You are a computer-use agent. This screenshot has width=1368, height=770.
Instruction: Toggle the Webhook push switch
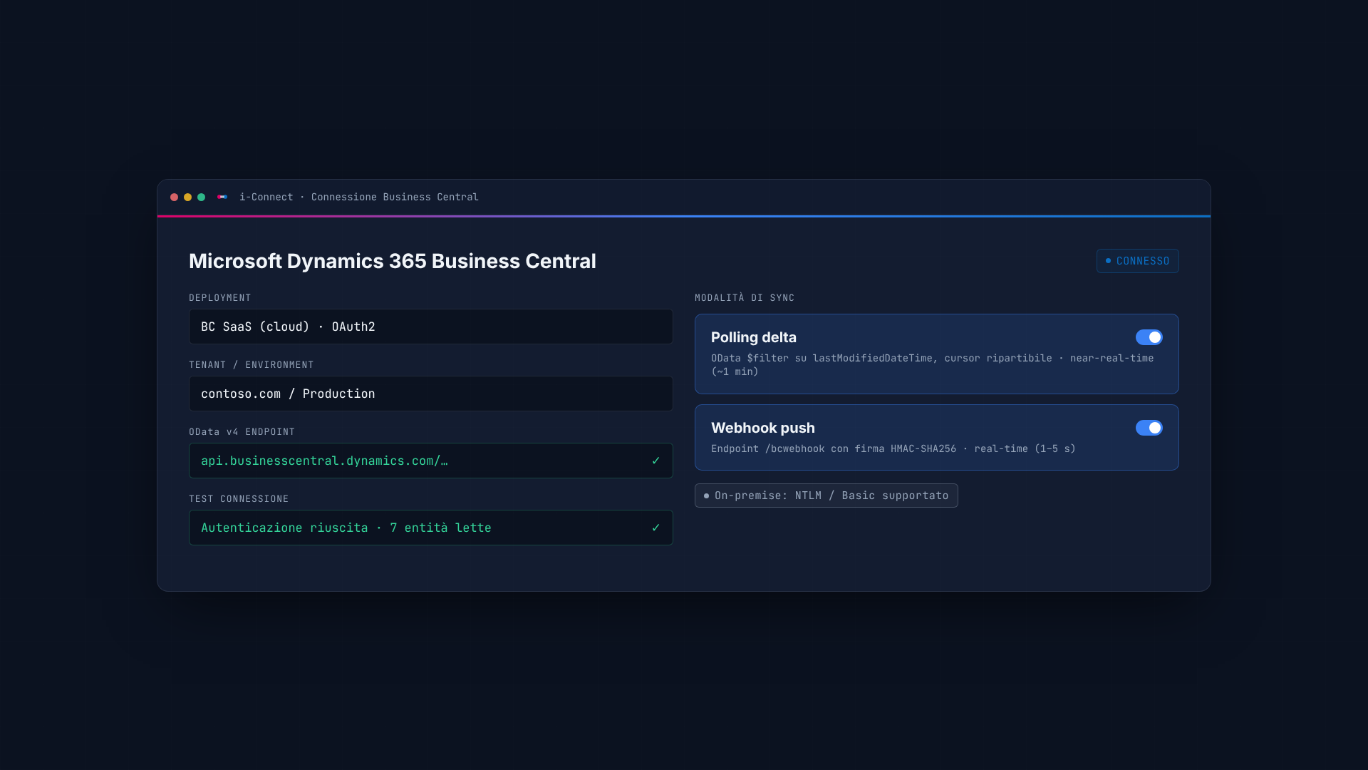[1149, 428]
